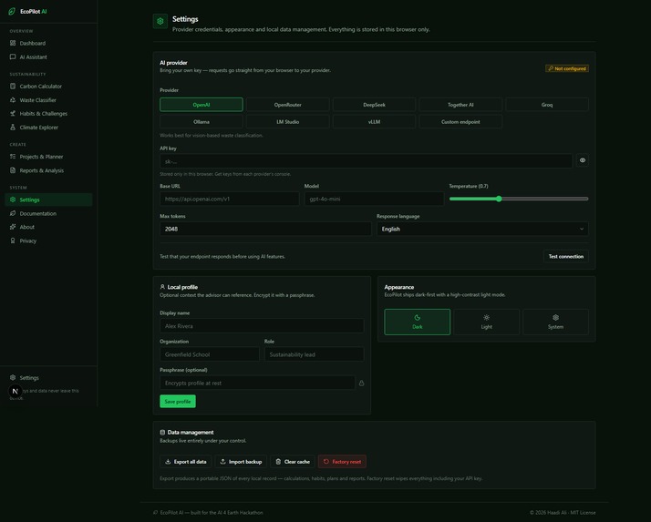Open Waste Classifier recycle icon
The height and width of the screenshot is (522, 651).
(x=13, y=100)
